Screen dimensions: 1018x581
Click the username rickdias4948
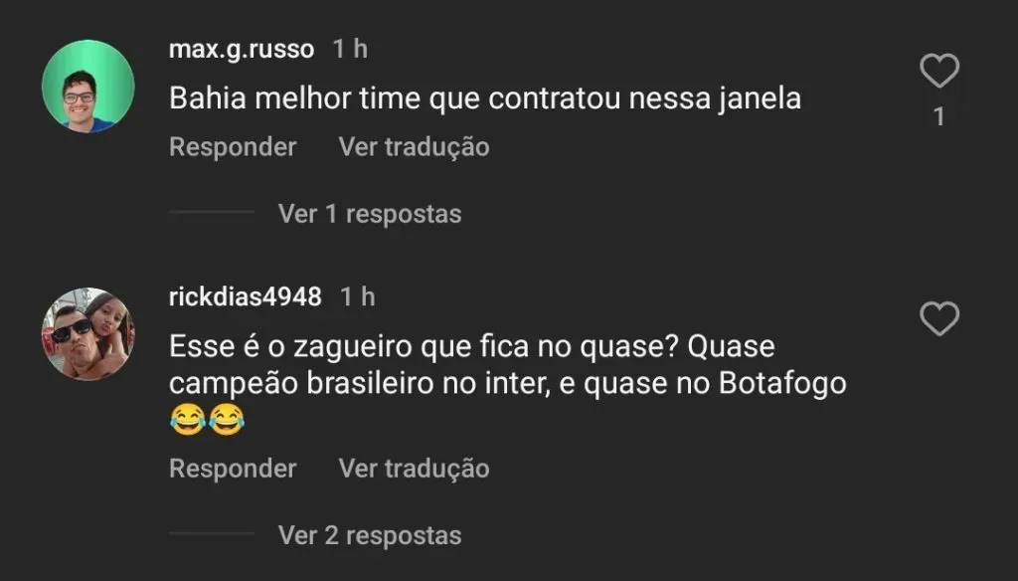coord(246,296)
